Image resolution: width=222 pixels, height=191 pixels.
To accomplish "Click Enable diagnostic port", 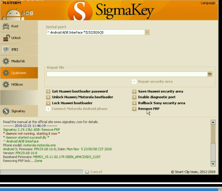I will coord(157,97).
